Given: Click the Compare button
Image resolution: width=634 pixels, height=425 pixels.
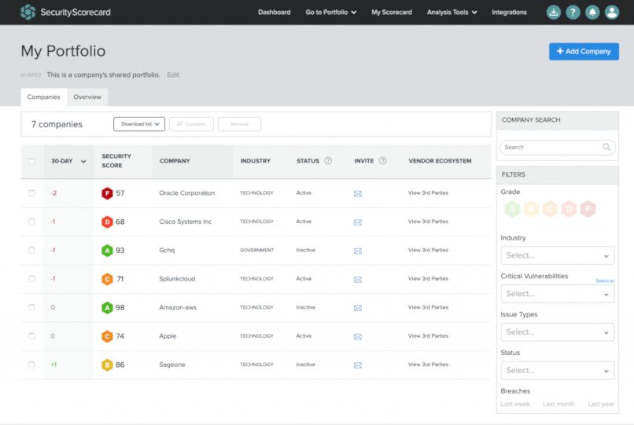Looking at the screenshot, I should [191, 124].
